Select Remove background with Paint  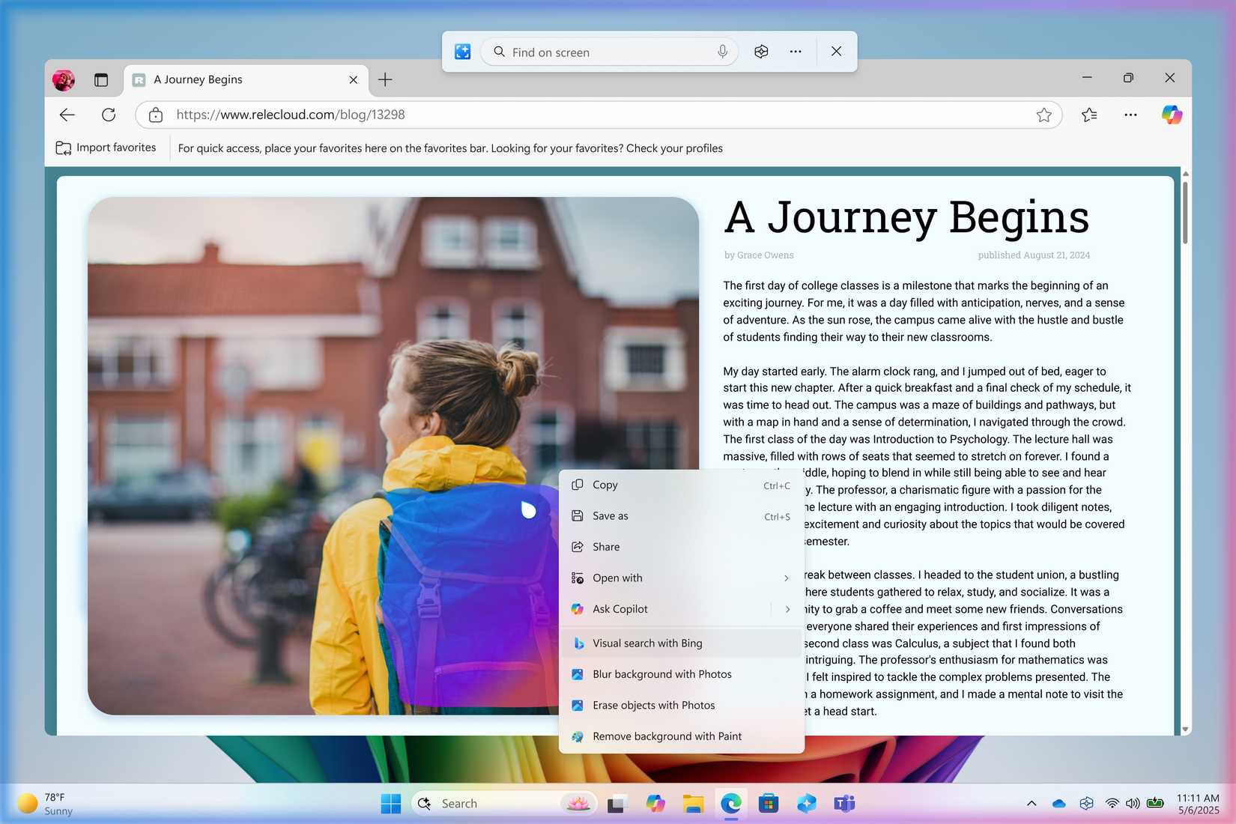tap(667, 736)
